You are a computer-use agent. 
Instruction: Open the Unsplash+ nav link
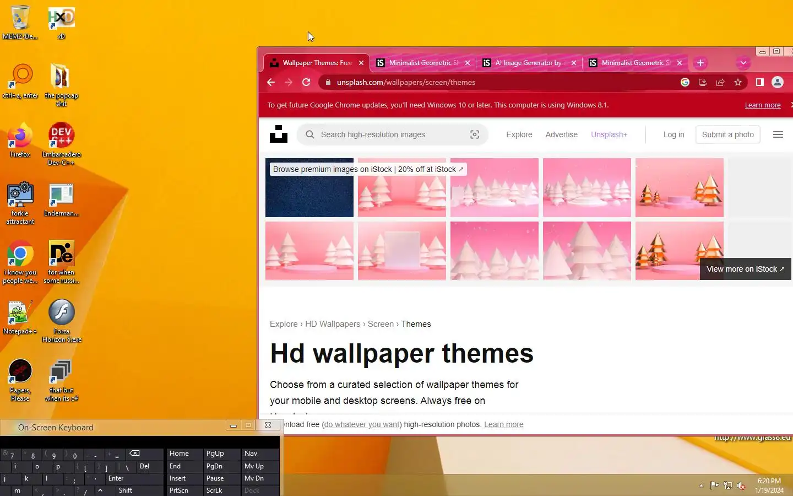point(609,134)
